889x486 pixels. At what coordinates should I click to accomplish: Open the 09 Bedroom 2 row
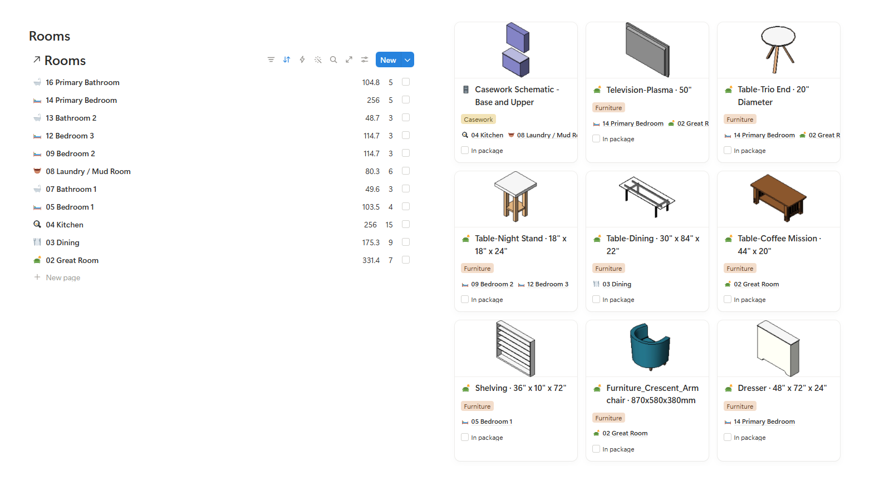pyautogui.click(x=223, y=153)
